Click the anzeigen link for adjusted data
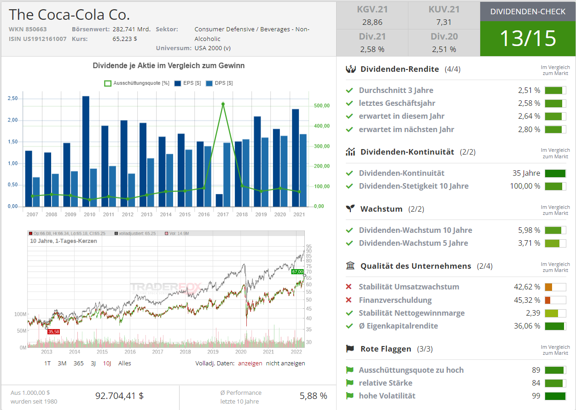 pyautogui.click(x=250, y=363)
